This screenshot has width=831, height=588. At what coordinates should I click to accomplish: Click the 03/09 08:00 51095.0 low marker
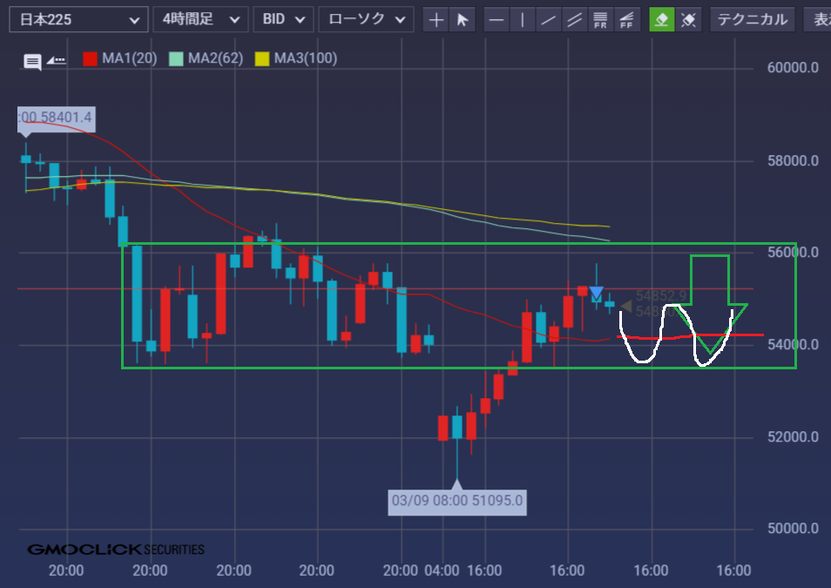457,501
